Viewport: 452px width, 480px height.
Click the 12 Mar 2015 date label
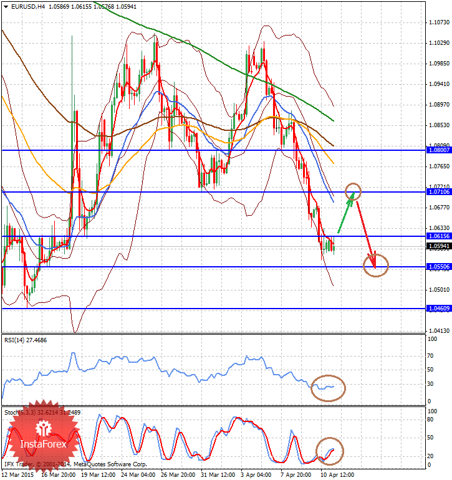coord(18,475)
